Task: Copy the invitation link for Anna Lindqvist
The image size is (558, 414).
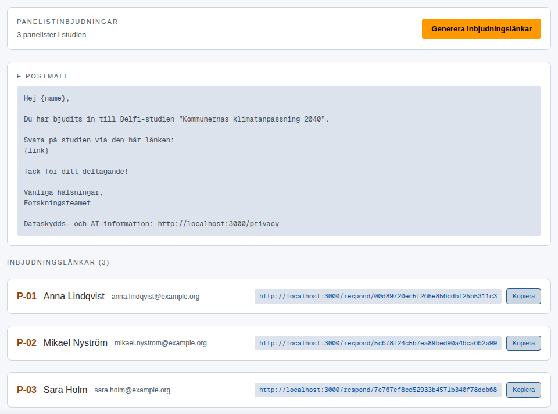Action: (x=524, y=296)
